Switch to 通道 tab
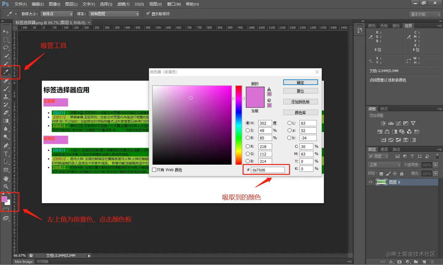The width and height of the screenshot is (443, 265). [x=384, y=149]
